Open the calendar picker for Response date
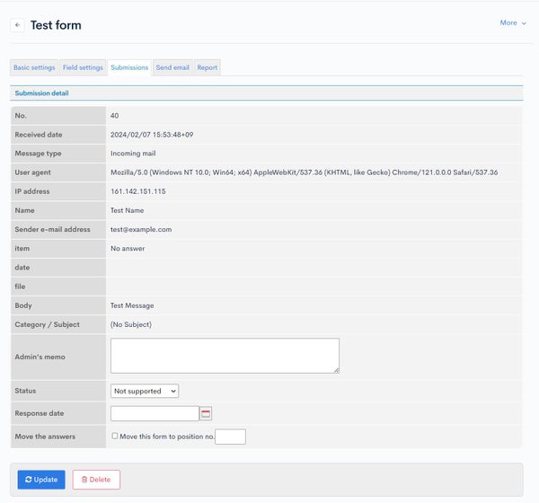Viewport: 539px width, 503px height. pyautogui.click(x=206, y=413)
